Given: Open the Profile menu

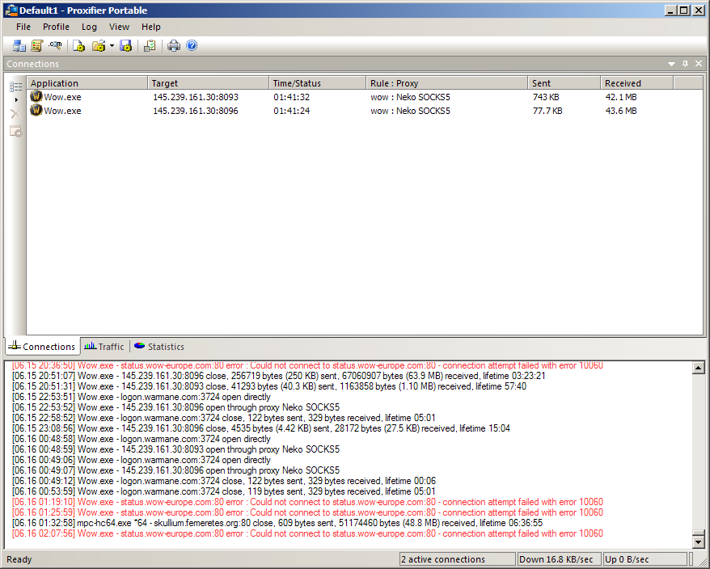Looking at the screenshot, I should tap(56, 27).
